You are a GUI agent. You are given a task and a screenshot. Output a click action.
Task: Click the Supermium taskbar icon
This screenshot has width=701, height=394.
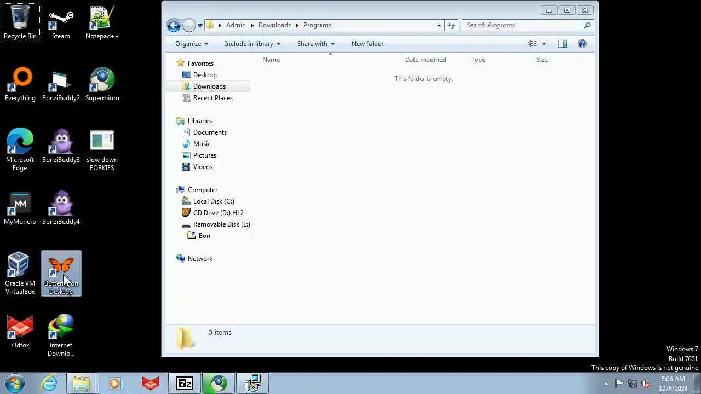pos(218,383)
